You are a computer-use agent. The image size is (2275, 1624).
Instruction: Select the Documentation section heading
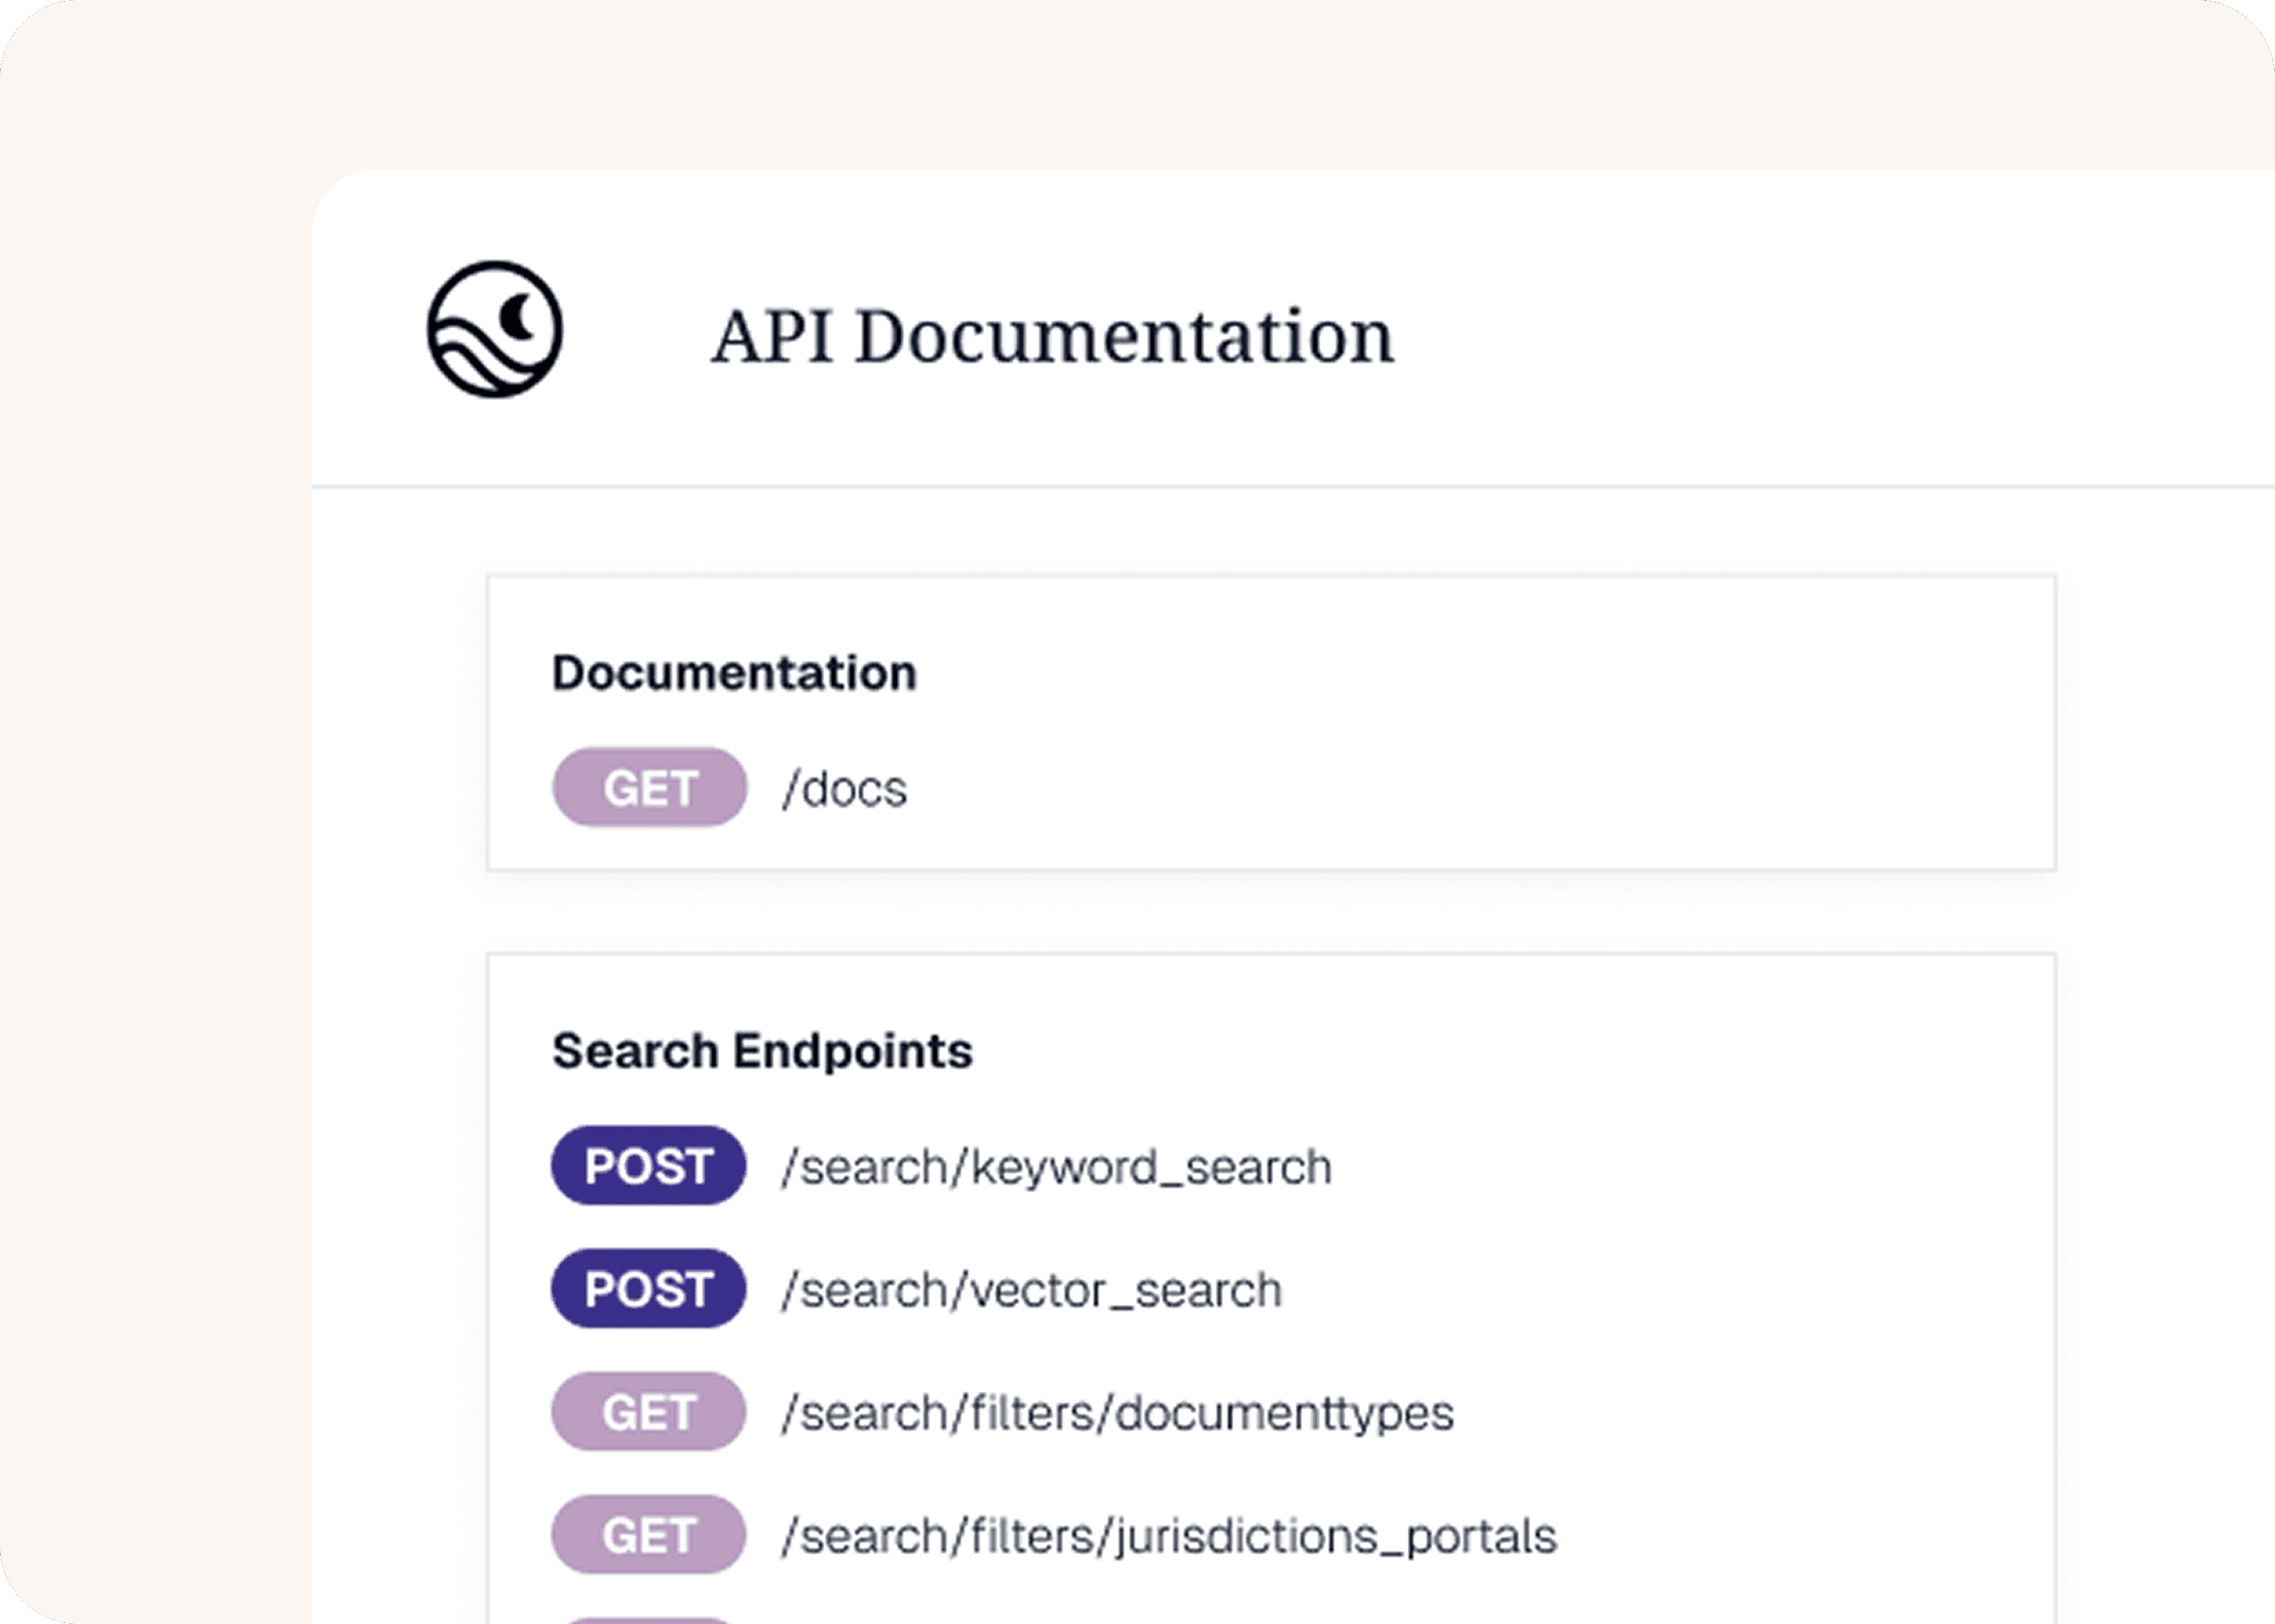[x=734, y=672]
